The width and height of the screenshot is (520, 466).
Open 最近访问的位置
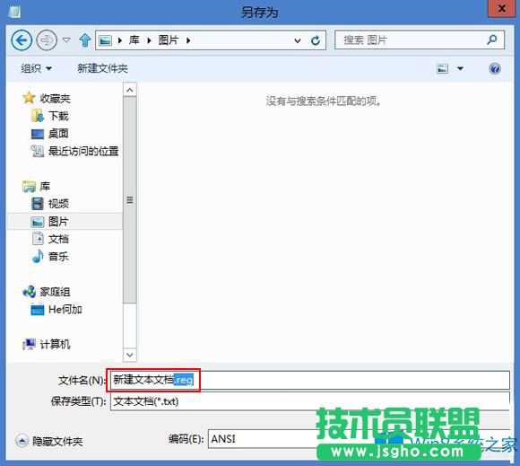point(83,151)
